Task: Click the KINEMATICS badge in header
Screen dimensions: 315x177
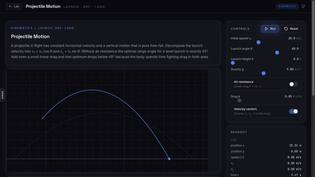Action: coord(287,6)
